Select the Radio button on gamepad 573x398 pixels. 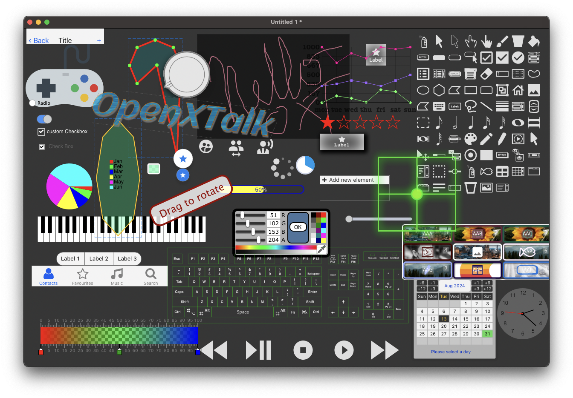(x=32, y=103)
